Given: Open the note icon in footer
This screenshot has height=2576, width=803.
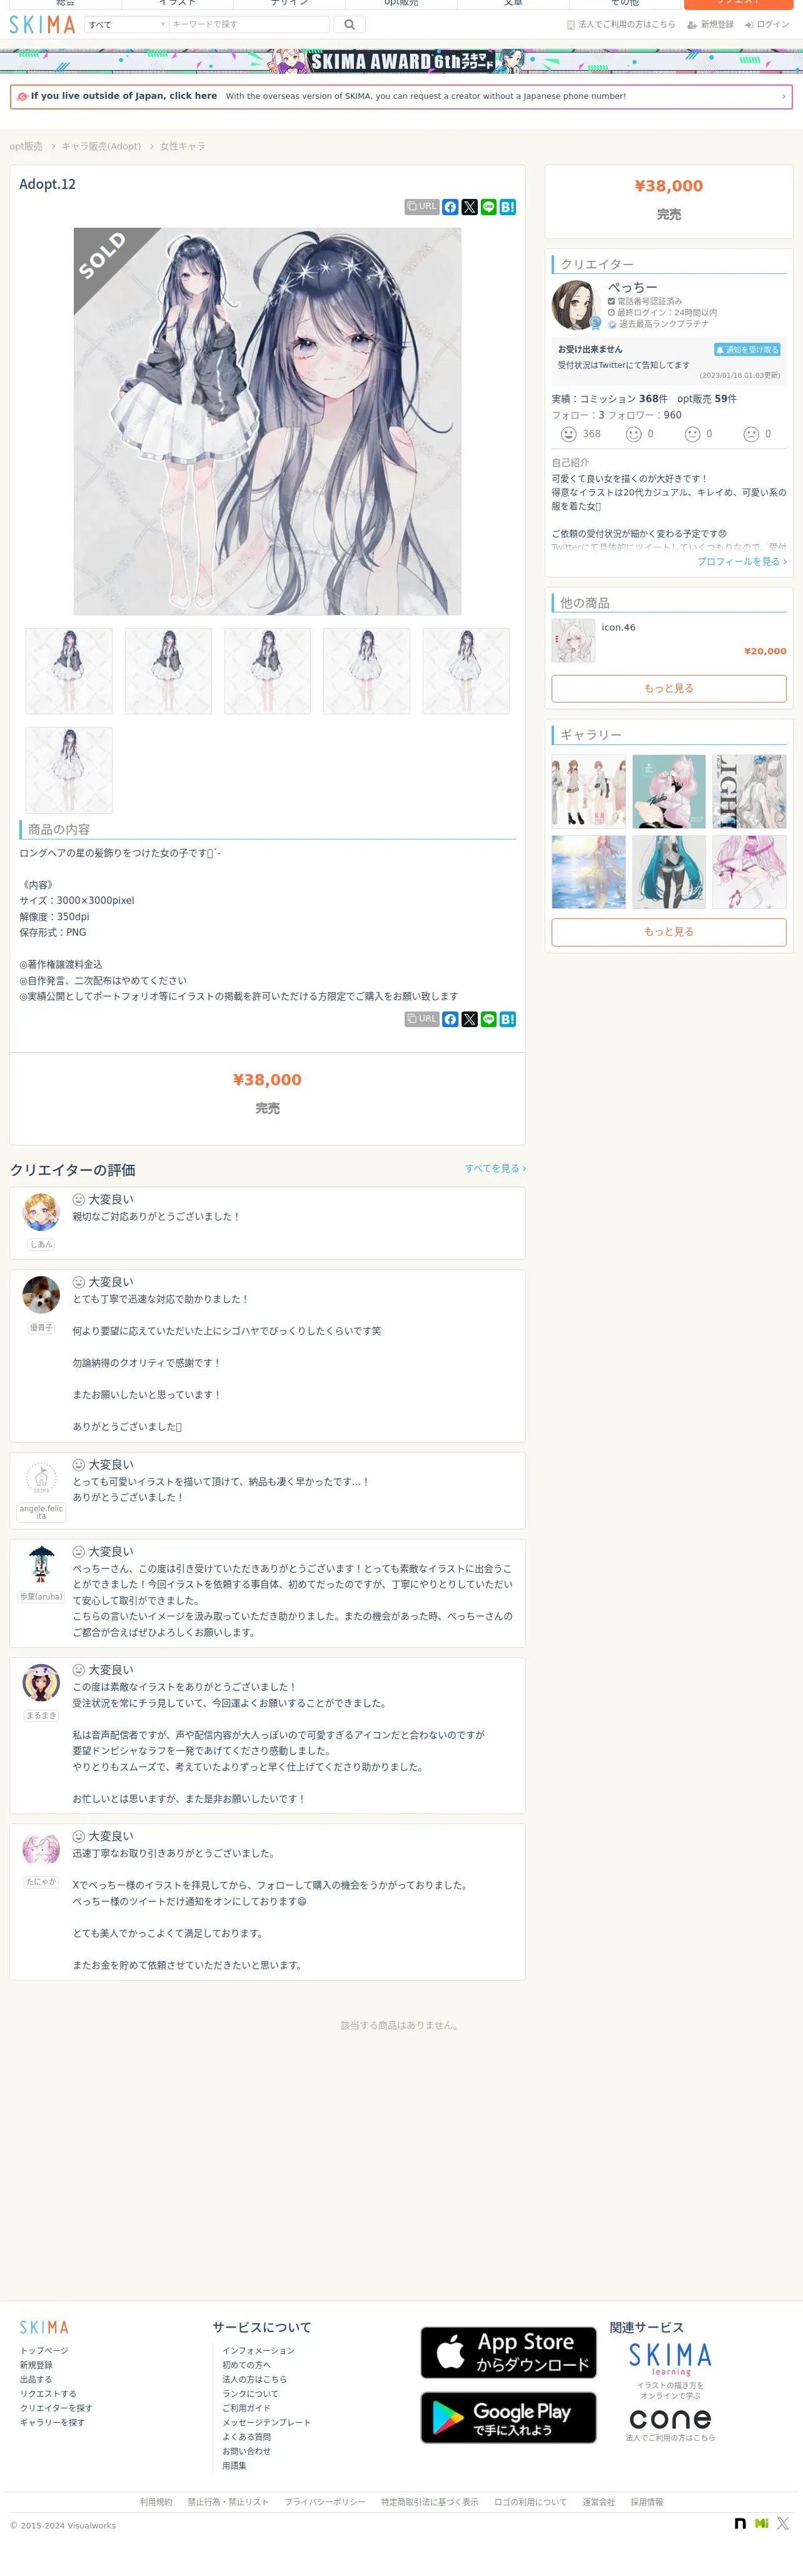Looking at the screenshot, I should pos(740,2524).
